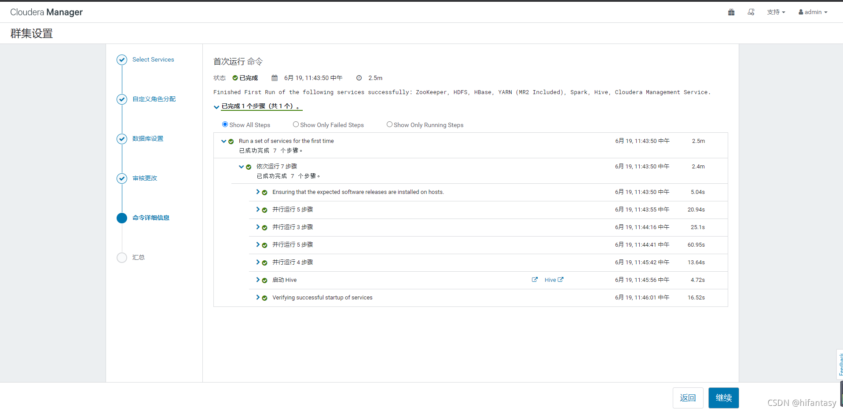
Task: Click the success icon on 并行运行 4 步骤
Action: [264, 263]
